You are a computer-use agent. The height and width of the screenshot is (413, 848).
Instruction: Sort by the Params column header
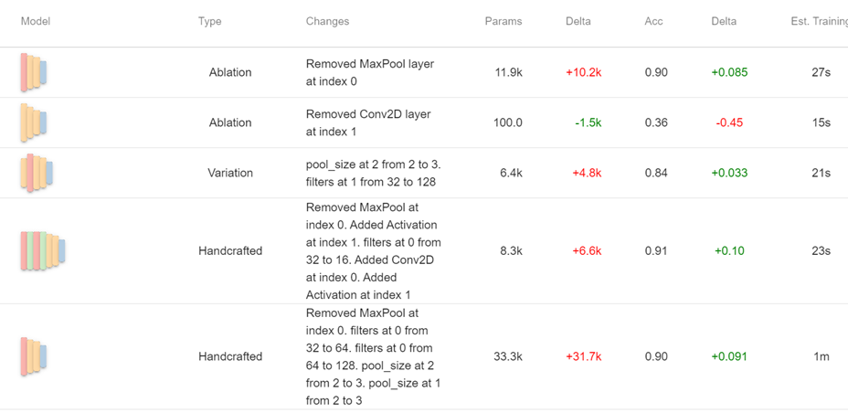[503, 22]
